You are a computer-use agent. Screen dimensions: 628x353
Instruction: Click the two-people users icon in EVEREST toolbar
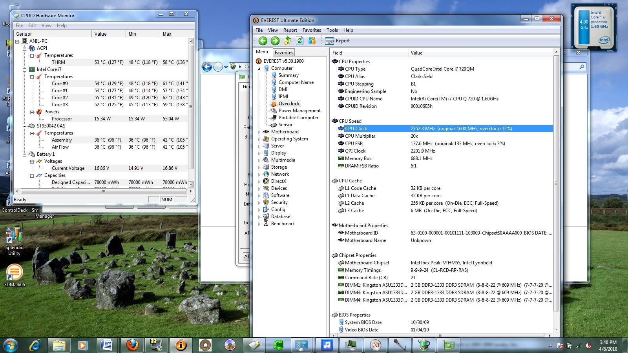click(x=312, y=41)
